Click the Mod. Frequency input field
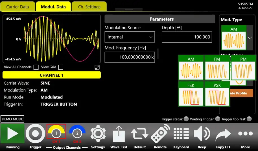This screenshot has width=258, height=151. (130, 57)
